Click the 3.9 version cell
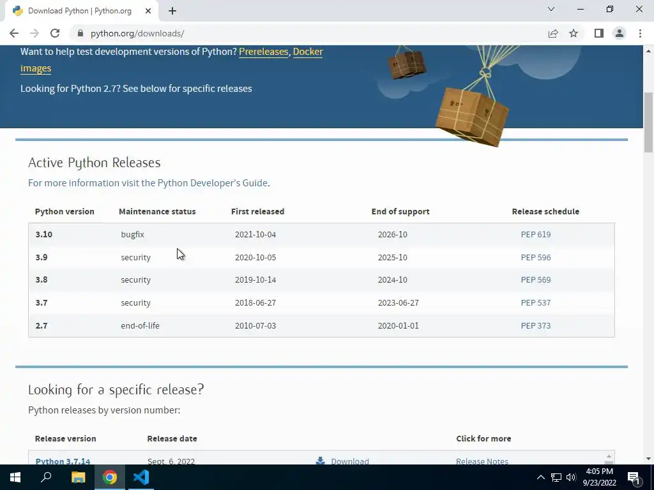 click(x=42, y=258)
